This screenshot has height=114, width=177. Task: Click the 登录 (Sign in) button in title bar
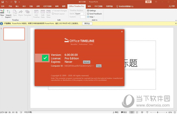tap(148, 2)
